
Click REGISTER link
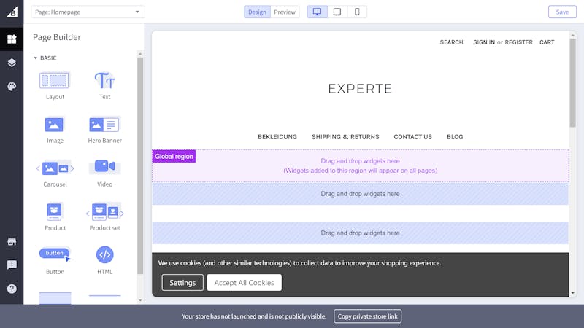(x=518, y=42)
